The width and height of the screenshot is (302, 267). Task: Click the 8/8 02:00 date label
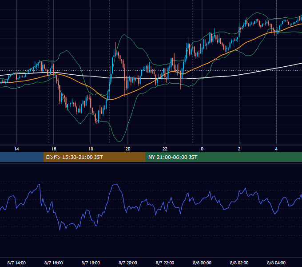[x=239, y=263]
